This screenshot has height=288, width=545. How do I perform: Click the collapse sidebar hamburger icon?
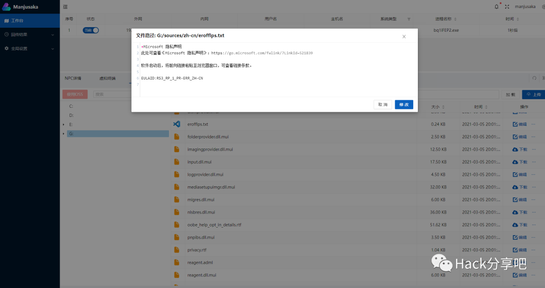click(65, 7)
